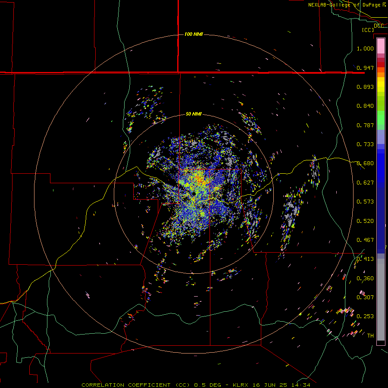Click the 0.413 legend value
388x388 pixels.
coord(365,259)
